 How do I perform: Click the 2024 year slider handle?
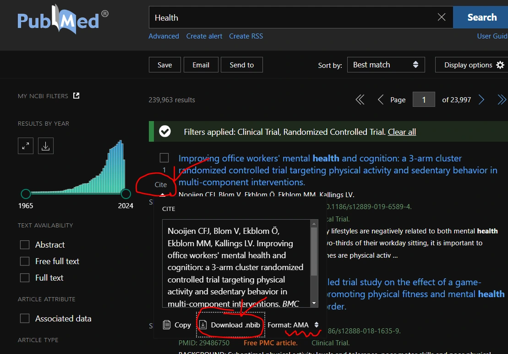tap(126, 194)
